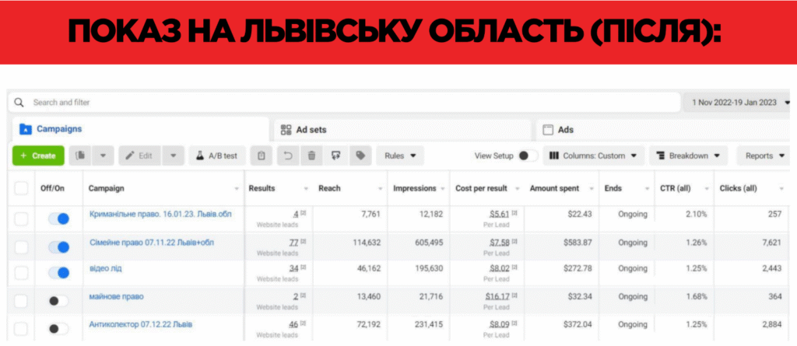This screenshot has width=797, height=346.
Task: Open the Breakdown dropdown
Action: (x=688, y=156)
